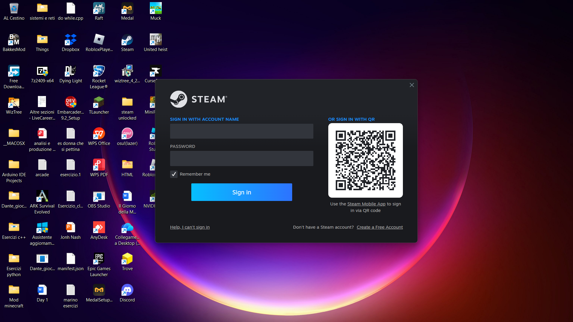573x322 pixels.
Task: Focus the password input field
Action: tap(242, 158)
